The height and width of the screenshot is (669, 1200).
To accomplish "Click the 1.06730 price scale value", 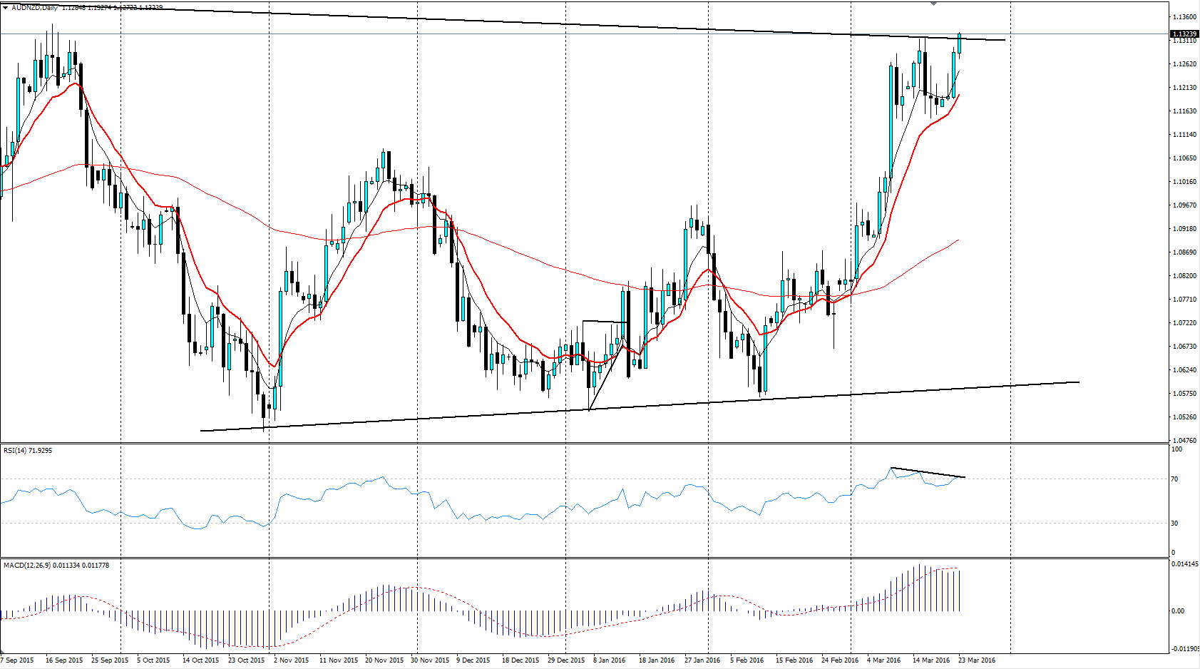I will tap(1184, 347).
